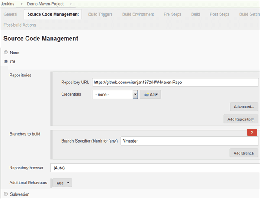This screenshot has height=199, width=260.
Task: Open the Demo-Maven-Project breadcrumb
Action: click(45, 3)
